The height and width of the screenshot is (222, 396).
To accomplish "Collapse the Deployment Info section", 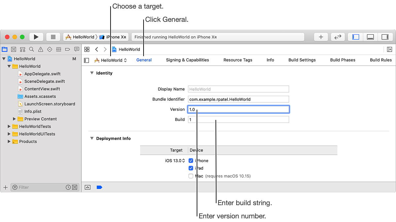I will coord(92,138).
